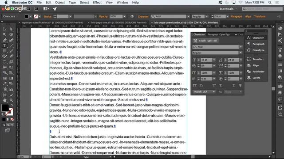The image size is (284, 159).
Task: Open the Type menu
Action: [72, 2]
